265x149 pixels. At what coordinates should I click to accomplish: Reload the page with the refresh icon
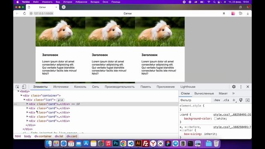[x=24, y=13]
